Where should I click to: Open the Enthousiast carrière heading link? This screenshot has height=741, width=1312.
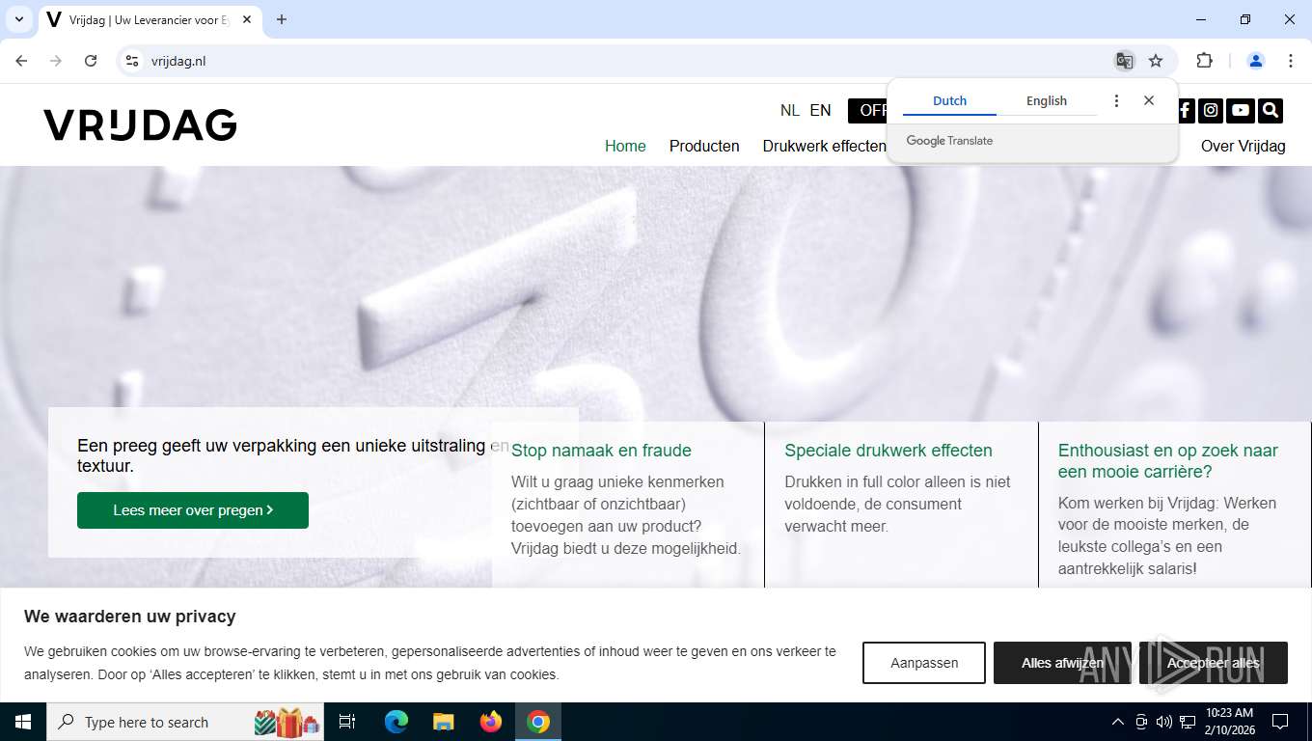pyautogui.click(x=1167, y=461)
